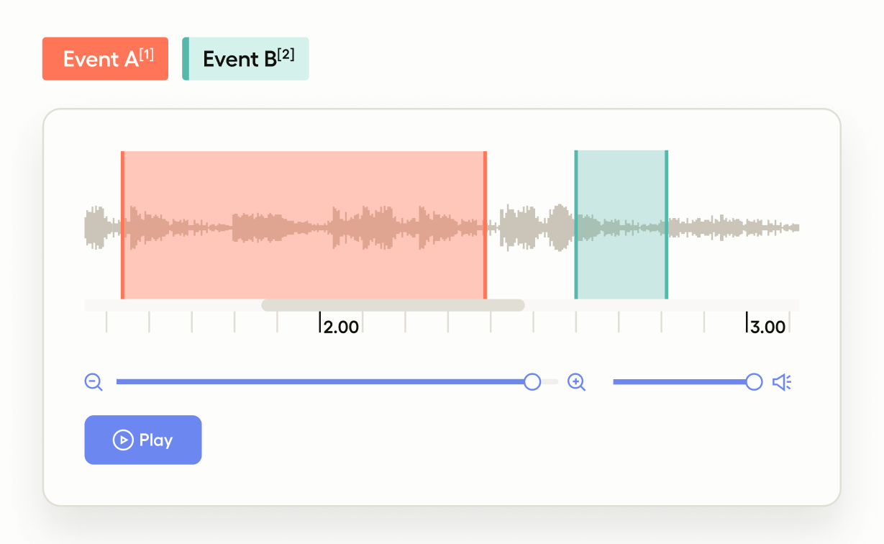
Task: Mute audio with the speaker icon
Action: (781, 382)
